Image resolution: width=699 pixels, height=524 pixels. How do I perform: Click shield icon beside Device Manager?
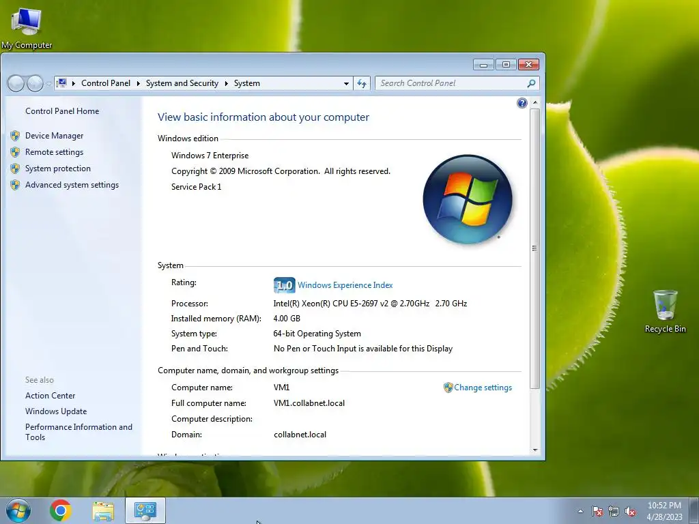tap(15, 136)
